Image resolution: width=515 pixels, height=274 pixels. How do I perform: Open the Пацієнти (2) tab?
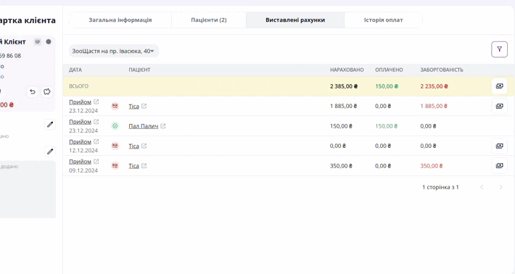(209, 20)
